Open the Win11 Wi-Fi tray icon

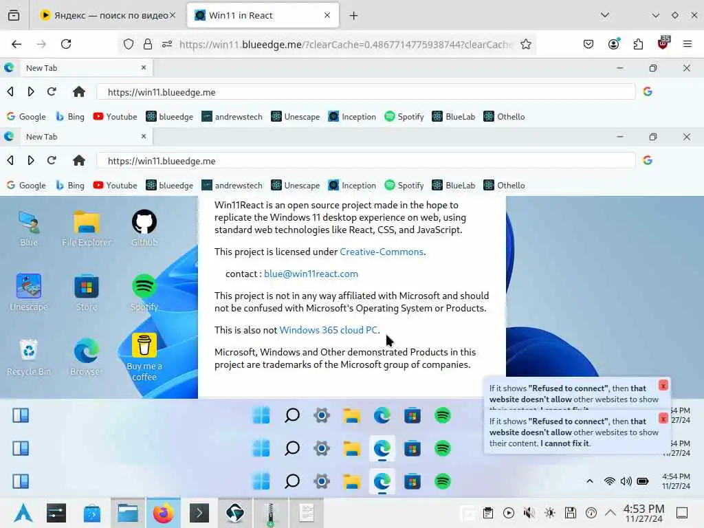(609, 481)
